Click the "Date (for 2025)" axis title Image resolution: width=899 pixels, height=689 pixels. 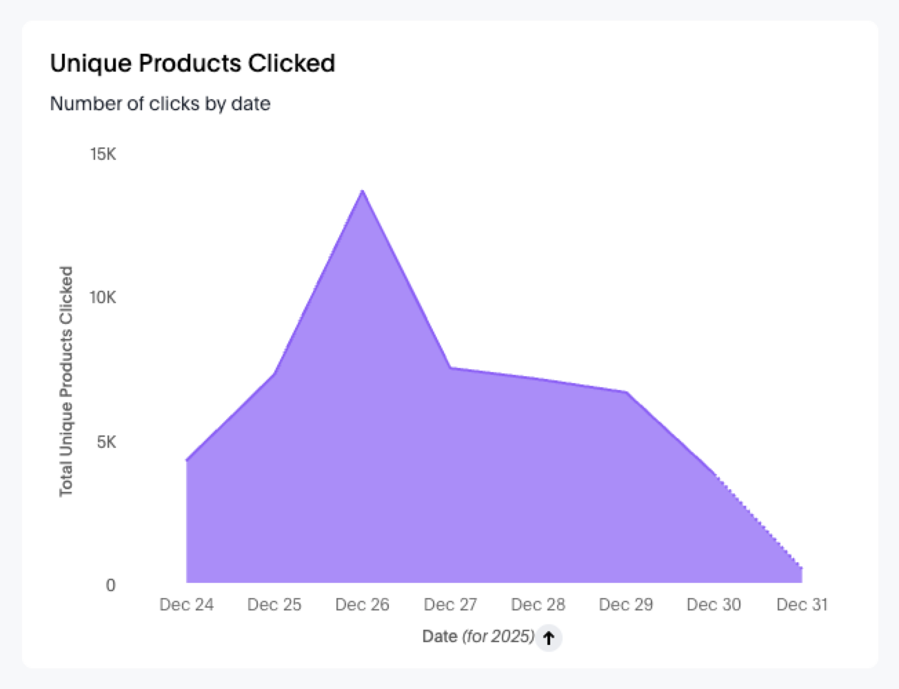(x=478, y=636)
